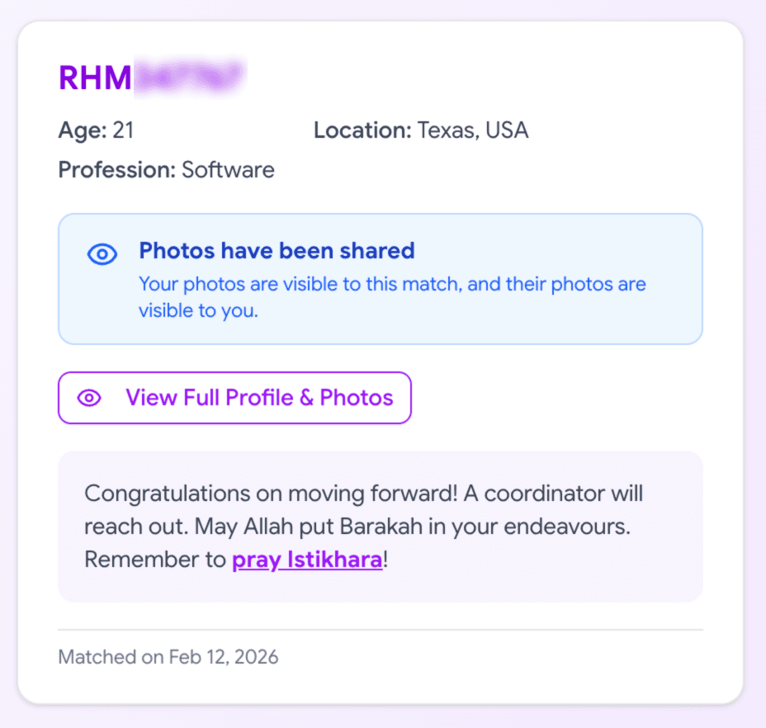Click the 'Matched on Feb 12, 2026' text
Screen dimensions: 766x728
168,656
